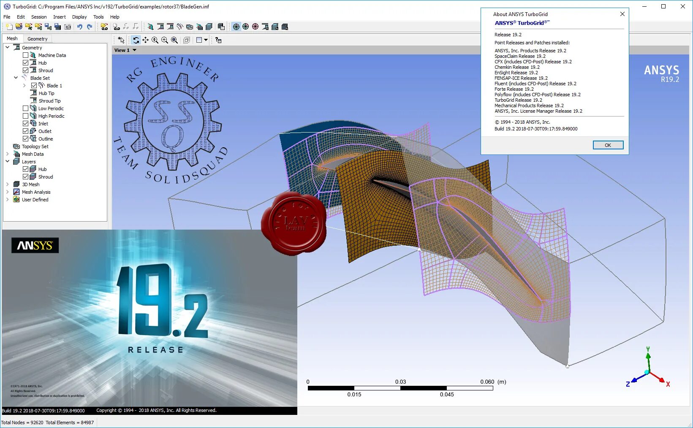Open the View 1 dropdown arrow
The image size is (693, 428).
click(x=135, y=50)
